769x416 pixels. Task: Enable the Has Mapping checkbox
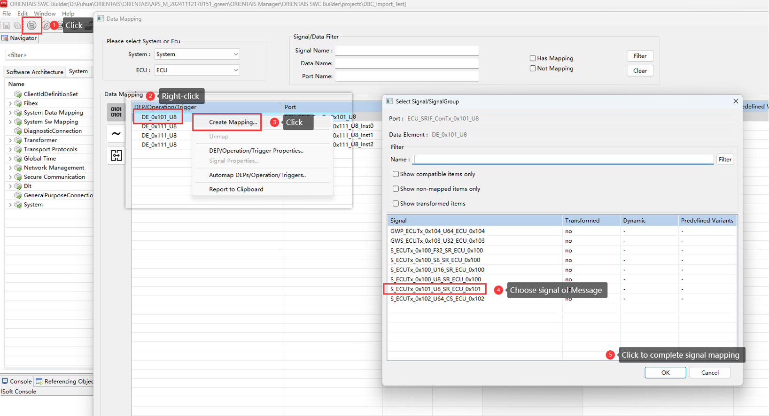[x=533, y=58]
